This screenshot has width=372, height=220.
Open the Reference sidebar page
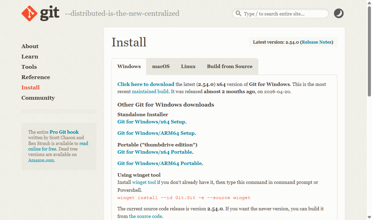[x=35, y=77]
